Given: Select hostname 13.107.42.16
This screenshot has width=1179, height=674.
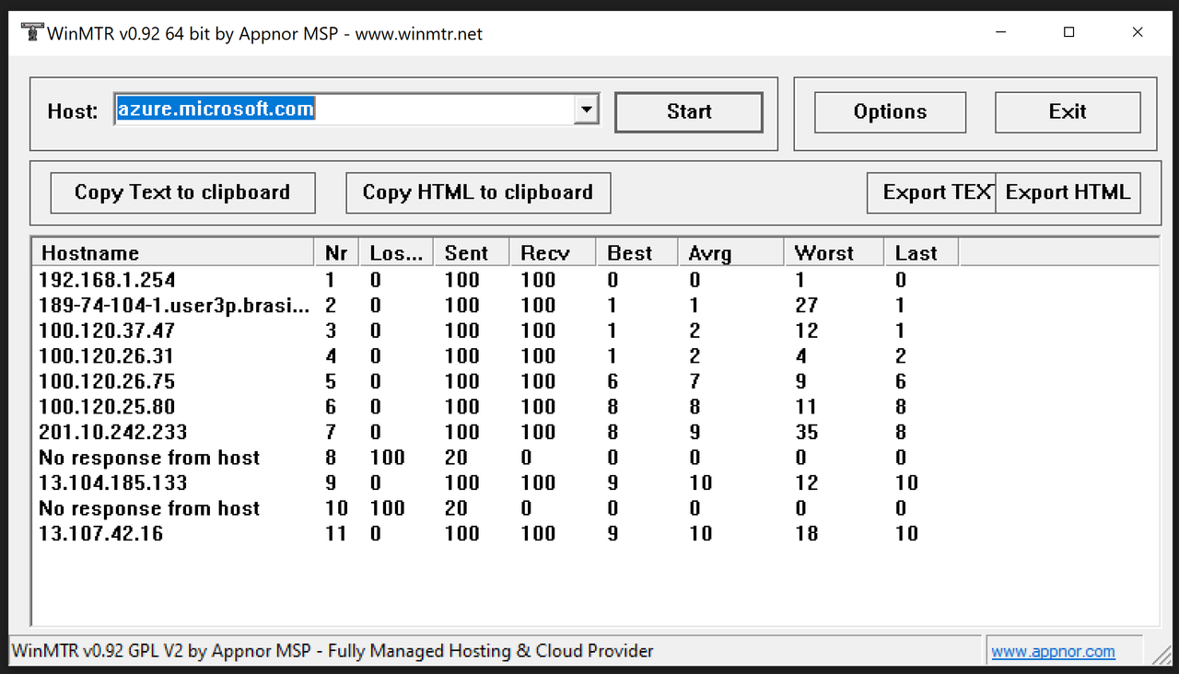Looking at the screenshot, I should pyautogui.click(x=100, y=533).
